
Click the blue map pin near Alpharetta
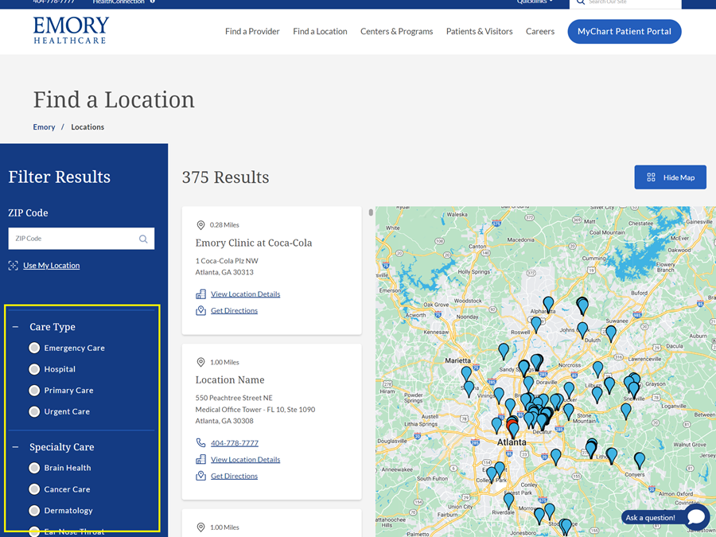(548, 304)
